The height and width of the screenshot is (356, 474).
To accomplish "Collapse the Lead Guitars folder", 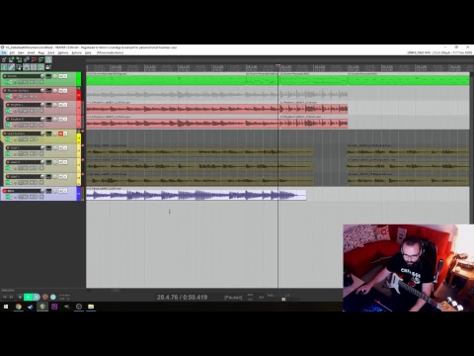I will point(79,131).
